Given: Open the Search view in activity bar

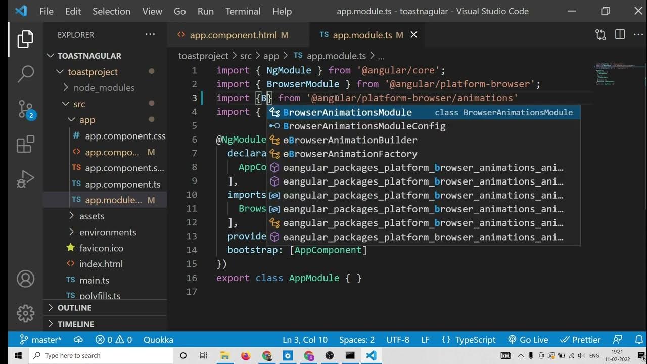Looking at the screenshot, I should [25, 74].
